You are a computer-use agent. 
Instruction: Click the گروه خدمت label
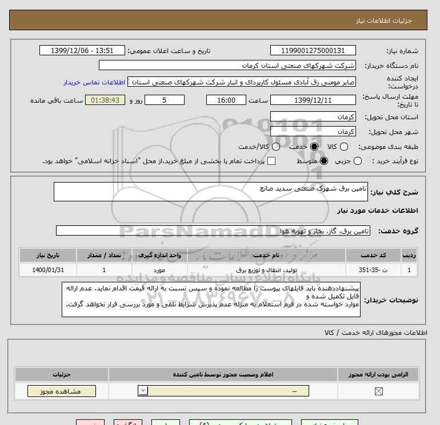pyautogui.click(x=398, y=231)
